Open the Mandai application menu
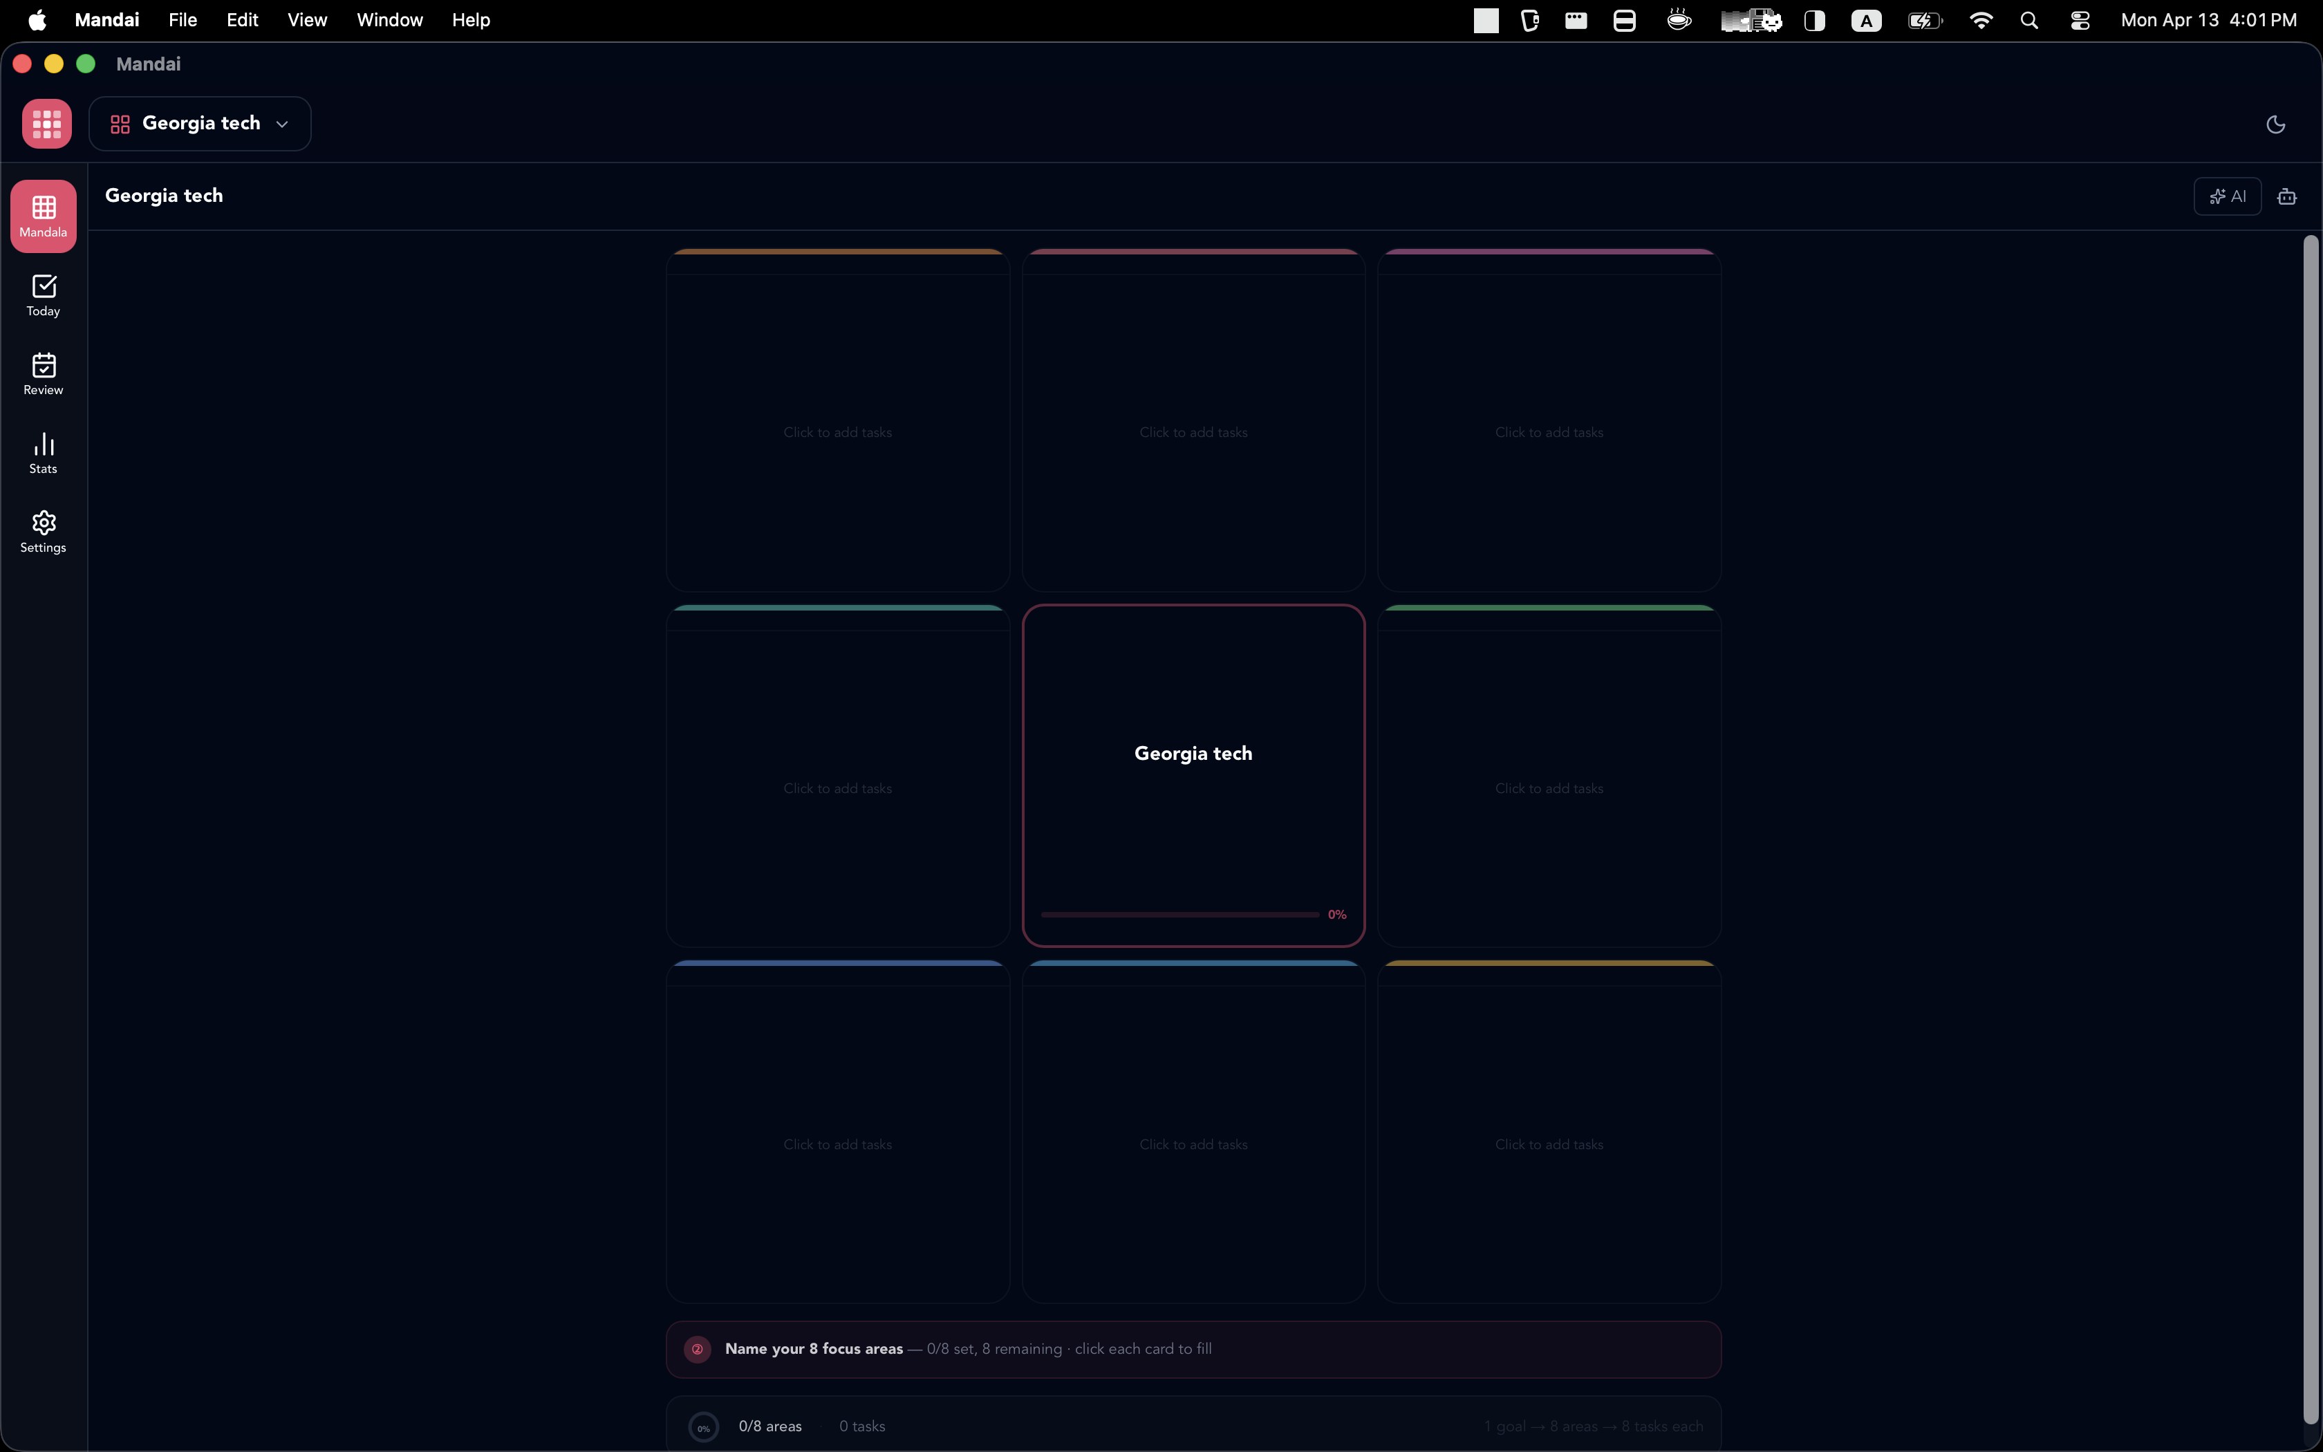 pos(106,19)
